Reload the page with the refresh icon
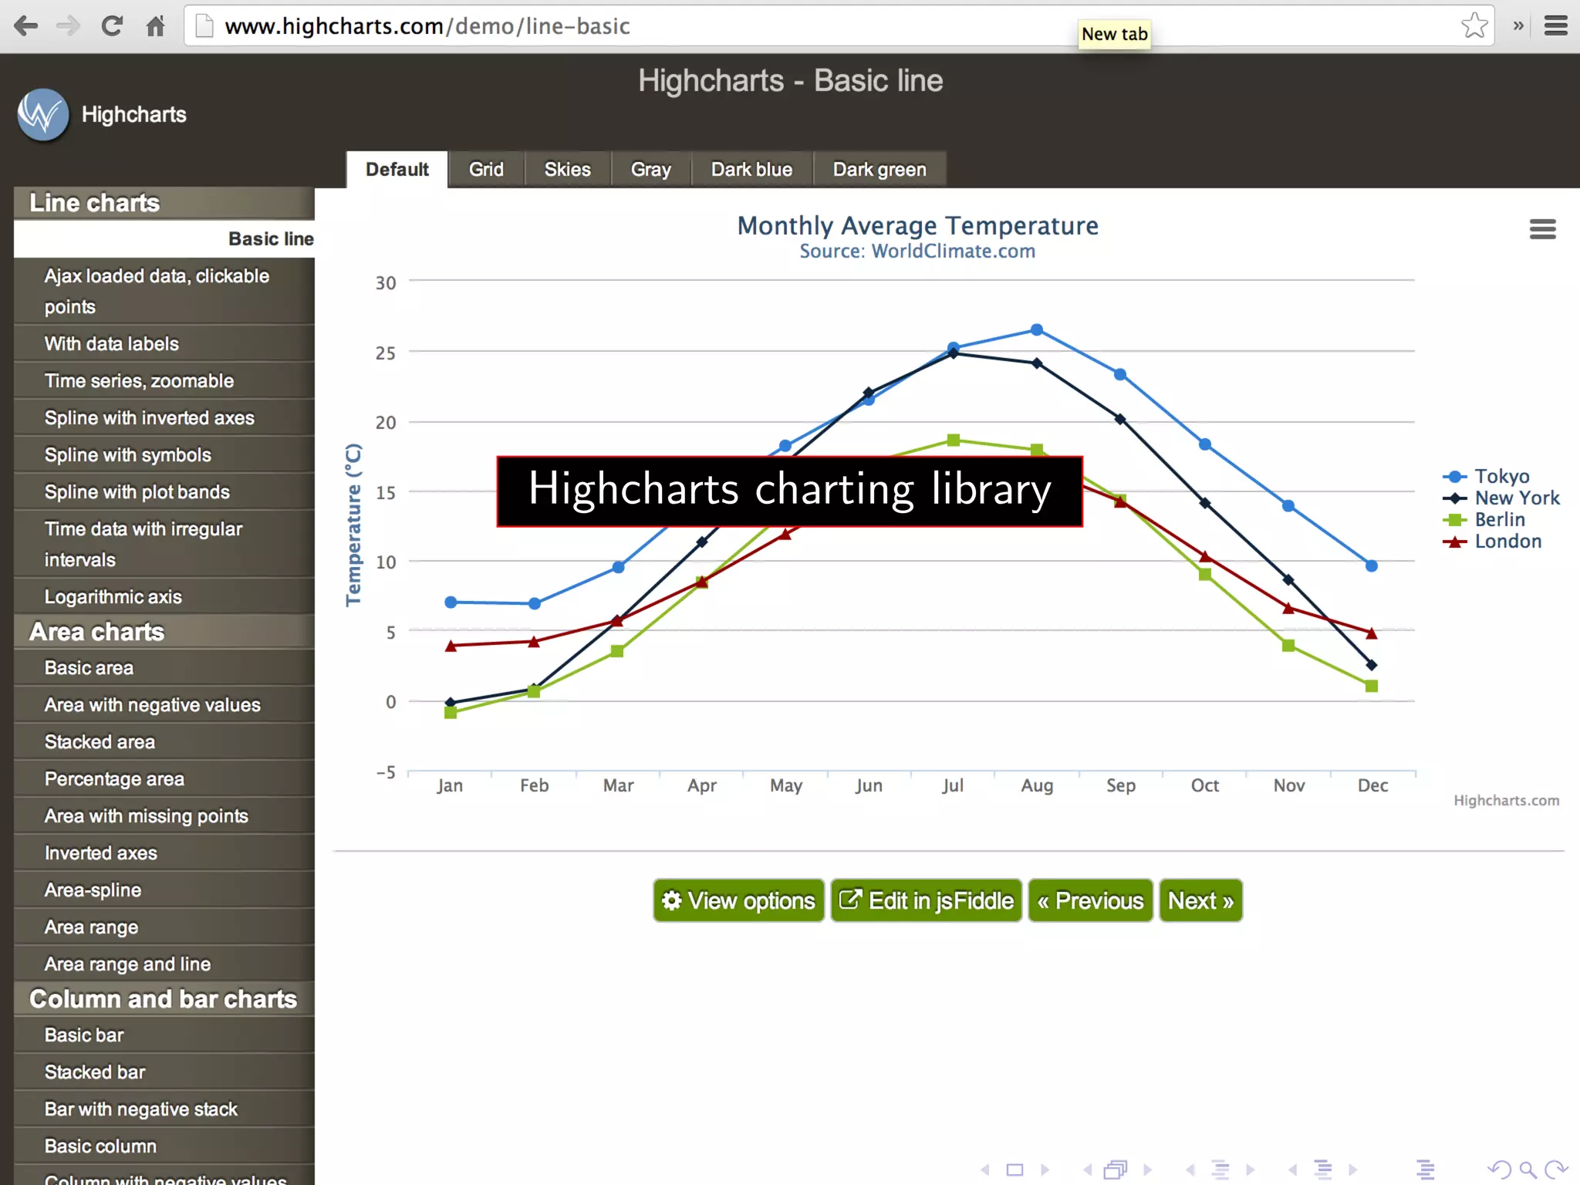Screen dimensions: 1580x1185 (x=112, y=26)
